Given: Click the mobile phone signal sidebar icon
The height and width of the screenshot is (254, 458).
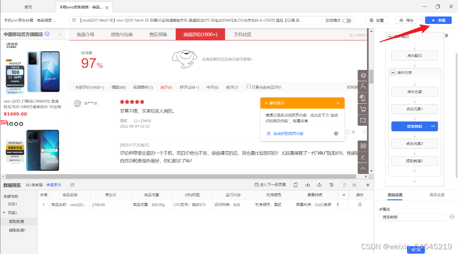Looking at the screenshot, I should click(x=363, y=98).
